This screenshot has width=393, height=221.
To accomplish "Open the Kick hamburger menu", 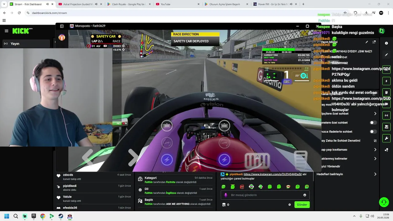I will 6,31.
